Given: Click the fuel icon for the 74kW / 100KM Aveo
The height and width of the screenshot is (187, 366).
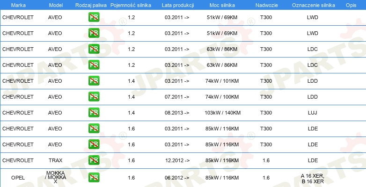Looking at the screenshot, I should (94, 96).
